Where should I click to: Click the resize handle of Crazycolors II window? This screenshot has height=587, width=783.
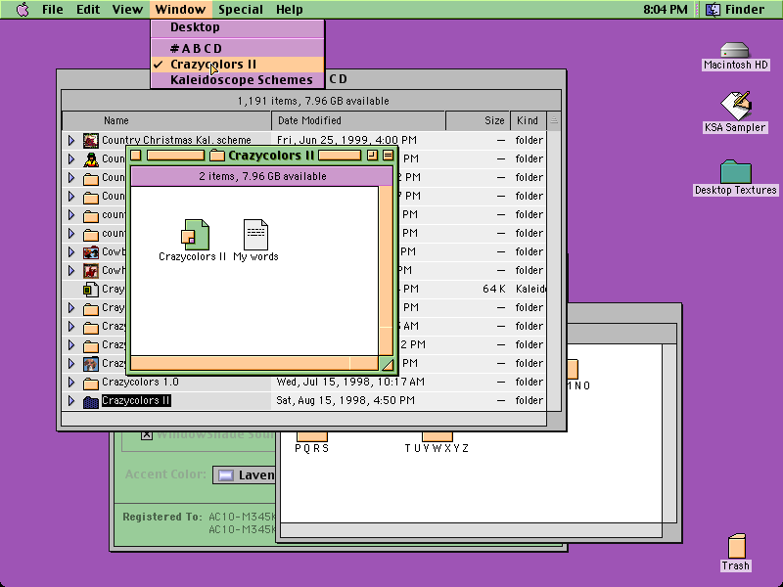tap(387, 364)
